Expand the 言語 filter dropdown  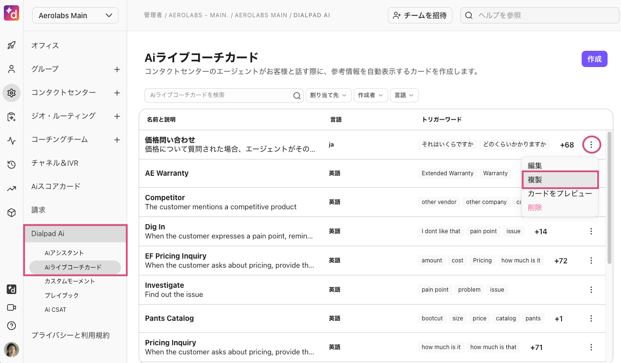(404, 95)
